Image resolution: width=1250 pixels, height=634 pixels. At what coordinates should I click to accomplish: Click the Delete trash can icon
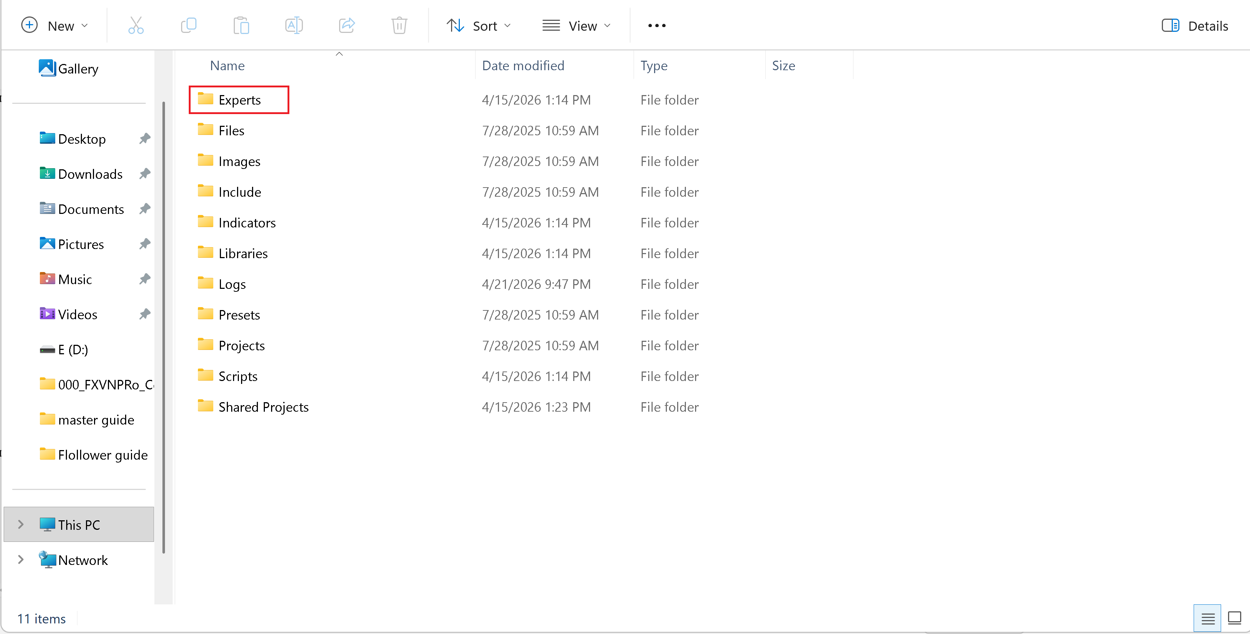coord(399,25)
